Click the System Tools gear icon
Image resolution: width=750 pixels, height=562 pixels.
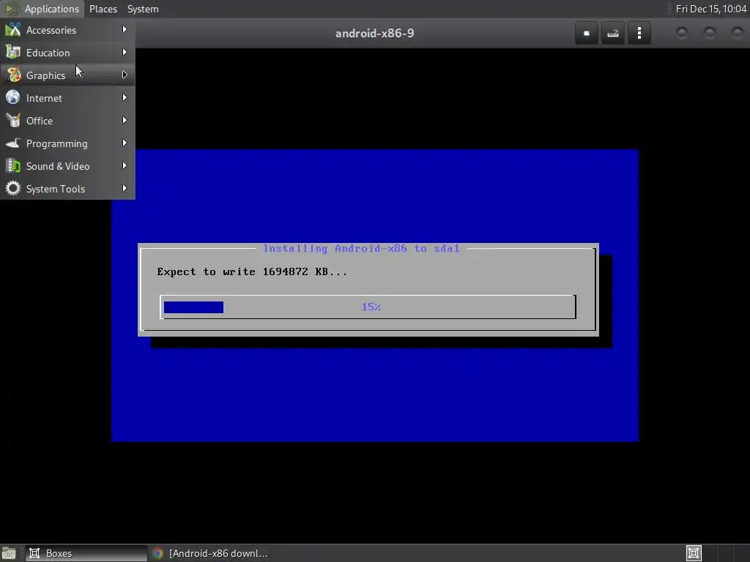click(13, 188)
